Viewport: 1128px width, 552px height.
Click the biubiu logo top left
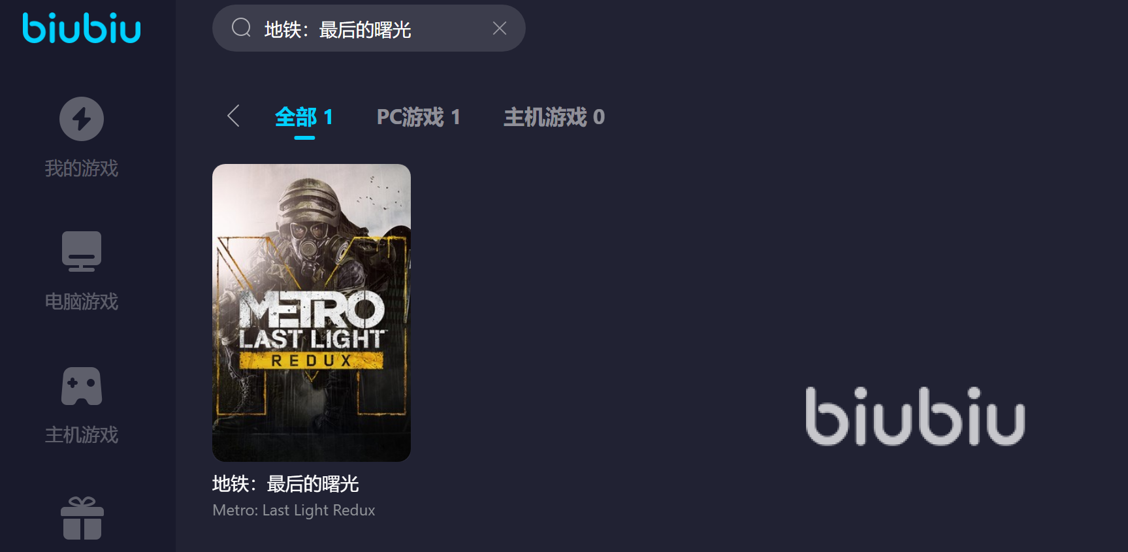tap(82, 27)
